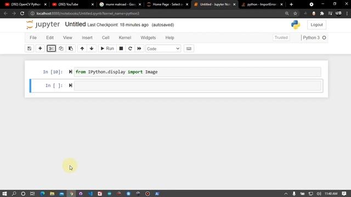Open cell type dropdown showing Code
The width and height of the screenshot is (351, 197).
click(x=163, y=49)
